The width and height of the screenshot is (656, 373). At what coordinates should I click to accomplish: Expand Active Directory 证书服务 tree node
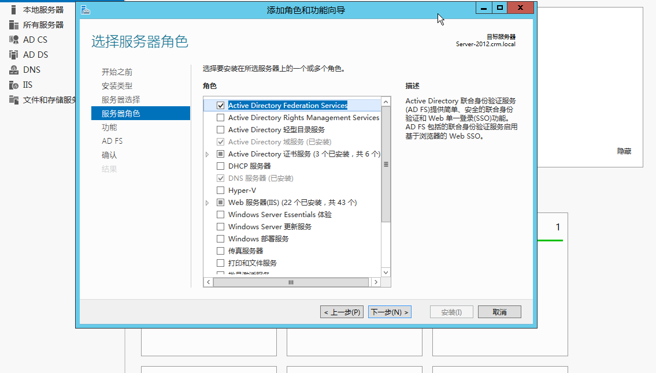[x=207, y=154]
